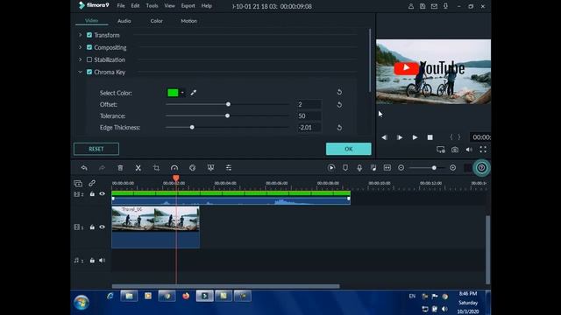Add a marker with the marker icon
The image size is (561, 315).
coord(345,168)
